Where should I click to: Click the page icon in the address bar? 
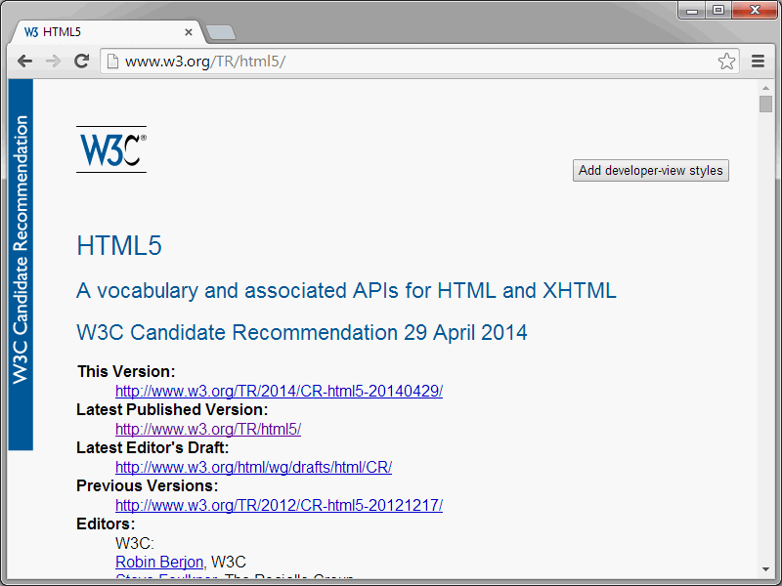pos(113,62)
